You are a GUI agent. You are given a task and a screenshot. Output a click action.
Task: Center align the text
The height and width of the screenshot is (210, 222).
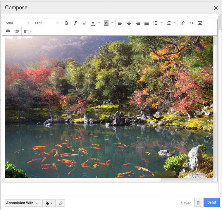pyautogui.click(x=129, y=23)
